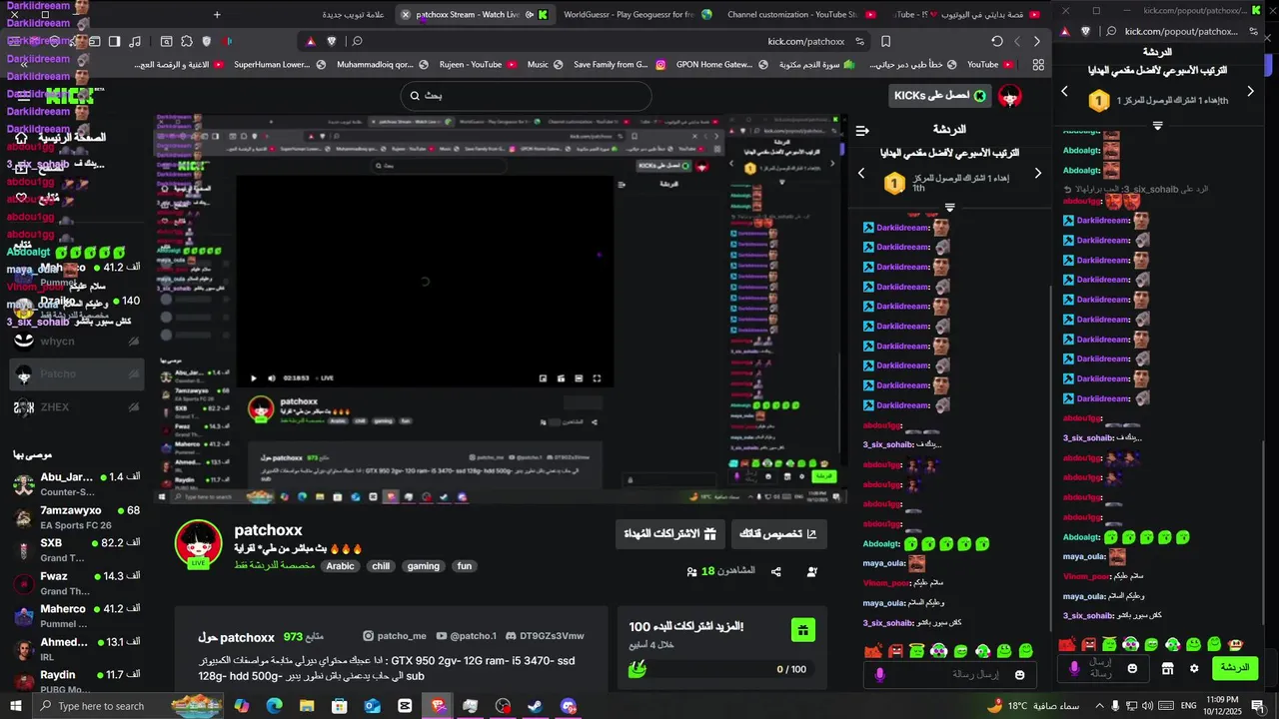Expand leaderboard banner in popout chat
Viewport: 1279px width, 719px height.
1157,126
